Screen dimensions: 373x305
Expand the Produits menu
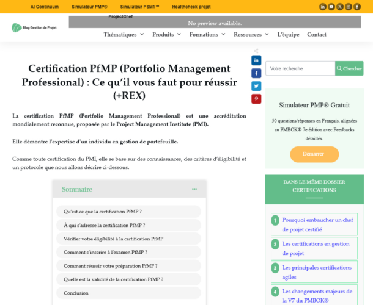tap(166, 35)
